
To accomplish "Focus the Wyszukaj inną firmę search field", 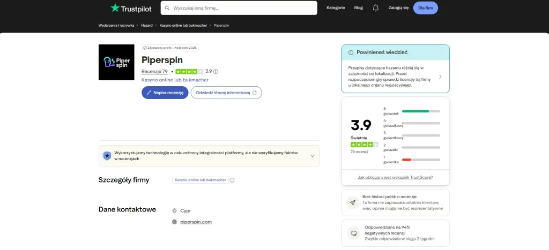I will coord(239,8).
